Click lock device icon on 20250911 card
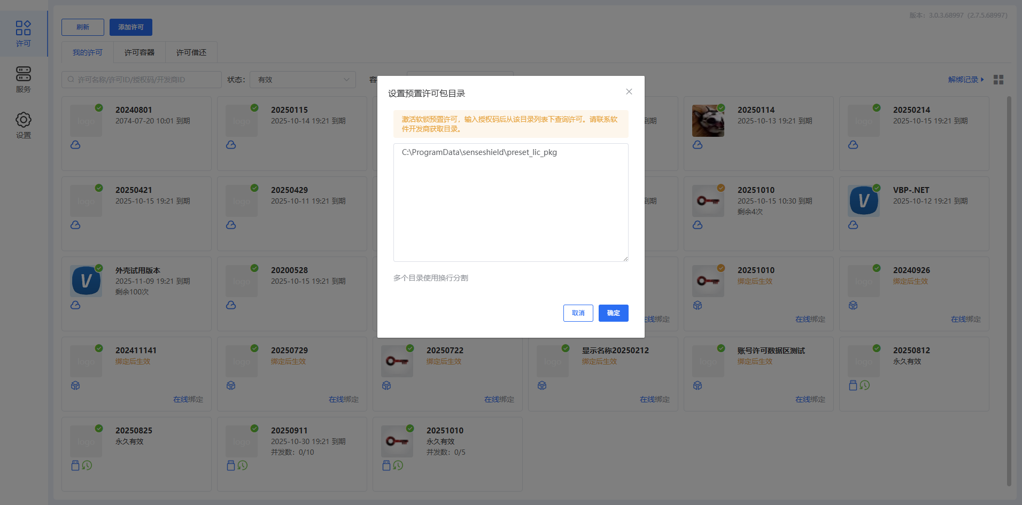Screen dimensions: 1022x505 (x=231, y=465)
